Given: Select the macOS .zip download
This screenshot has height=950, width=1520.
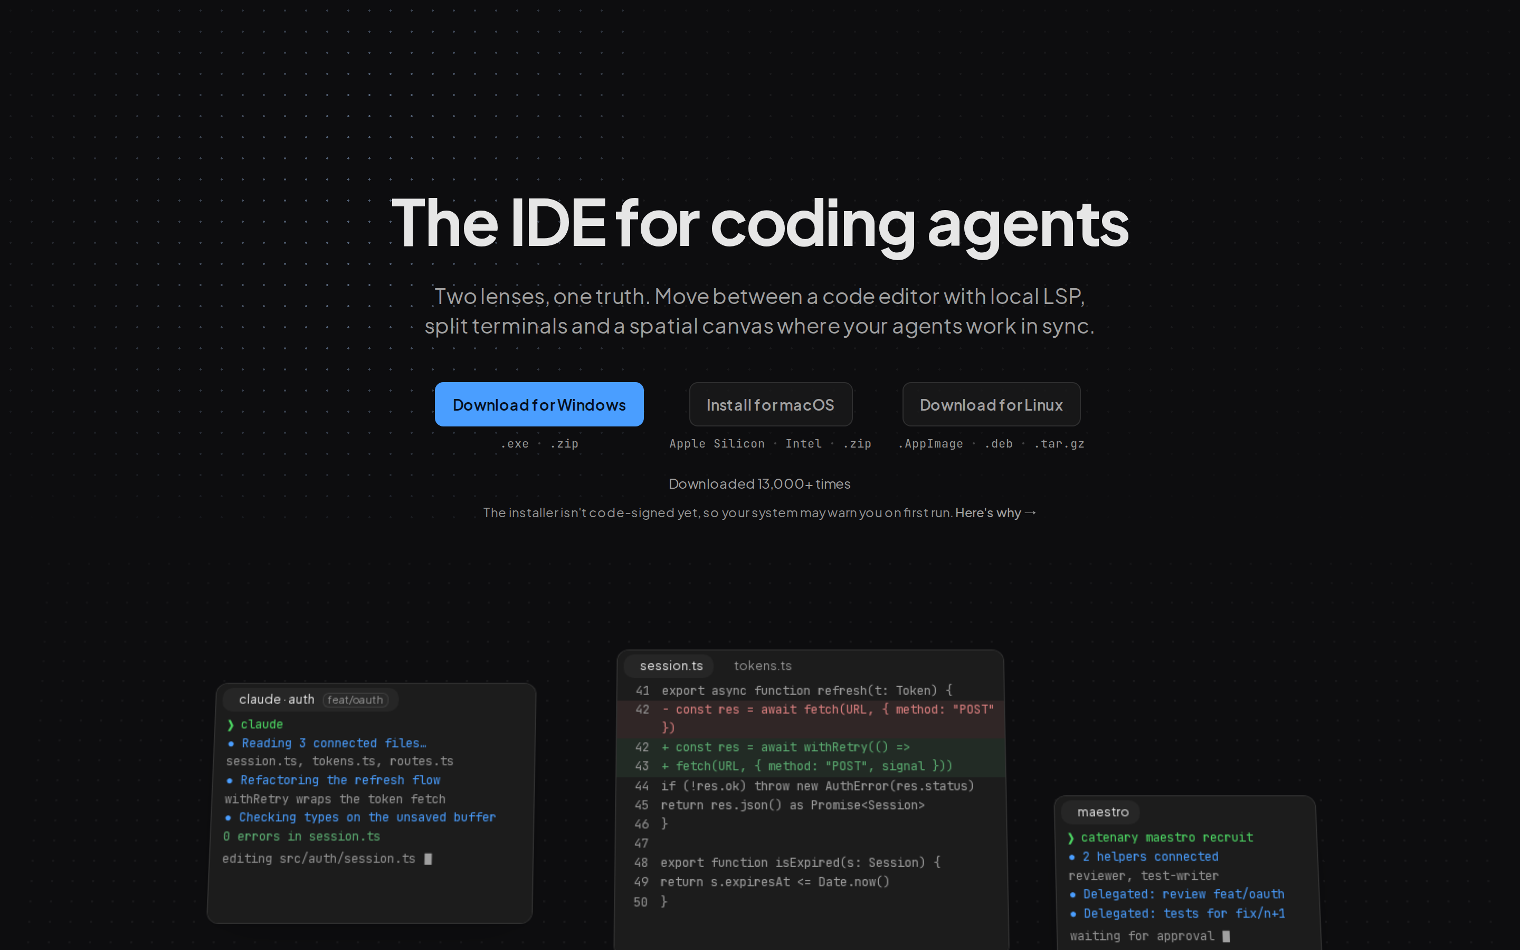Looking at the screenshot, I should (857, 443).
